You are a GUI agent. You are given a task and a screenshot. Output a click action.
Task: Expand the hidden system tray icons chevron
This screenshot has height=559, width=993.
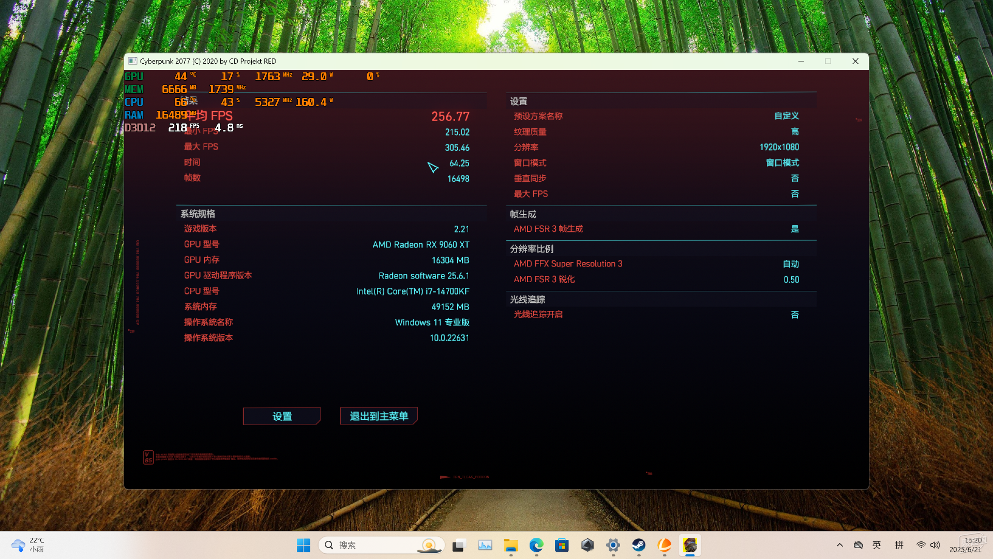(x=840, y=545)
